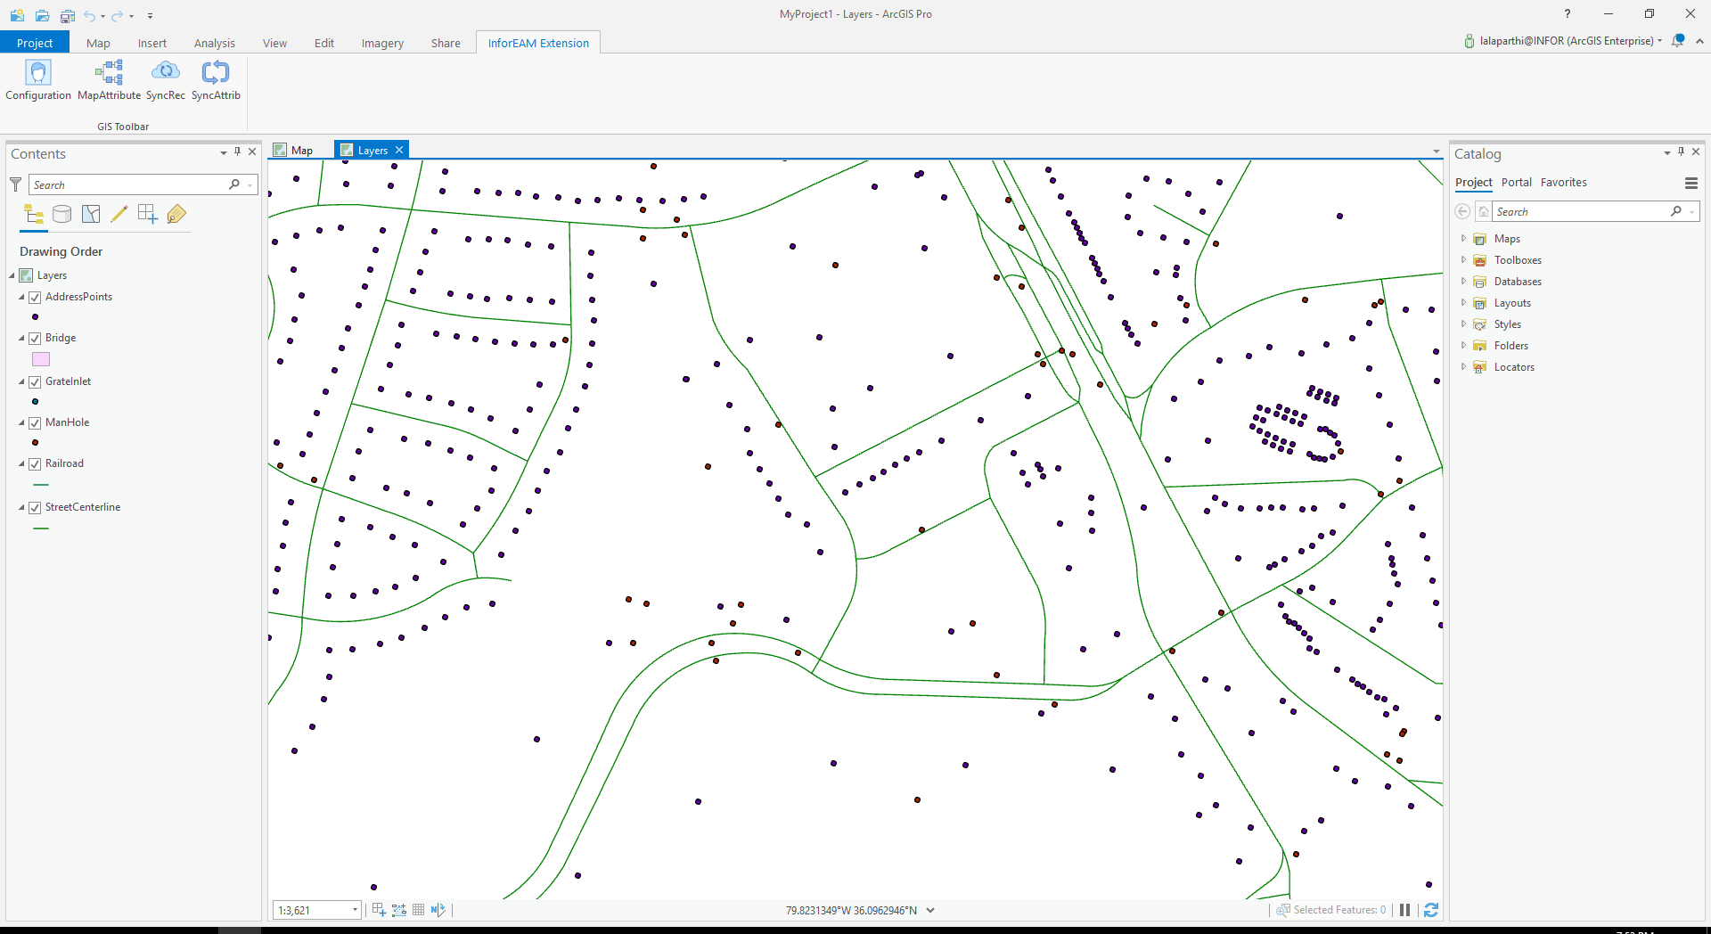Show Favorites in the Catalog pane

tap(1563, 182)
